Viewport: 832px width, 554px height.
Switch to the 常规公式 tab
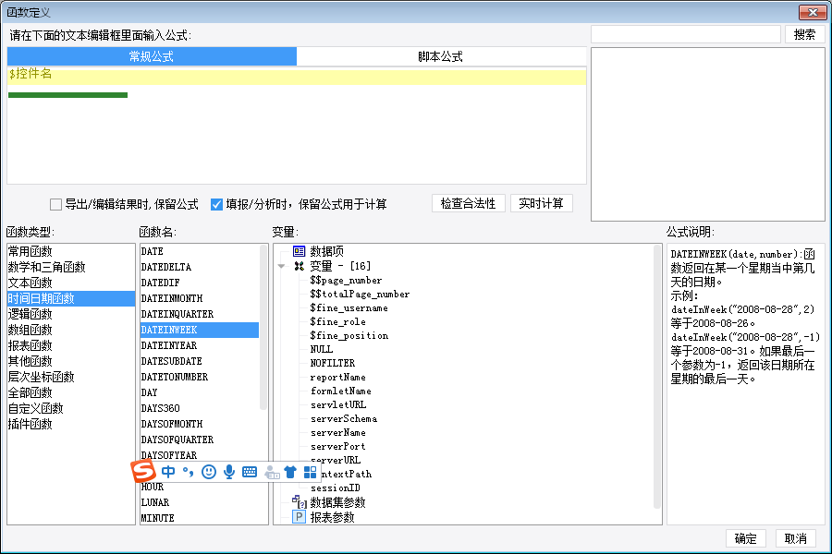pyautogui.click(x=152, y=56)
